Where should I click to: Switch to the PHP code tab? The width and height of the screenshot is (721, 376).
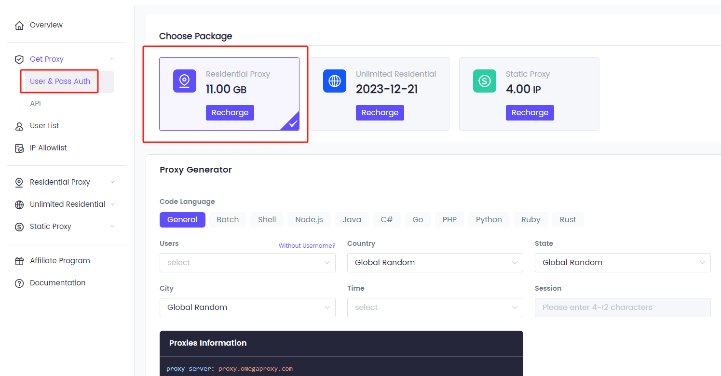click(449, 220)
